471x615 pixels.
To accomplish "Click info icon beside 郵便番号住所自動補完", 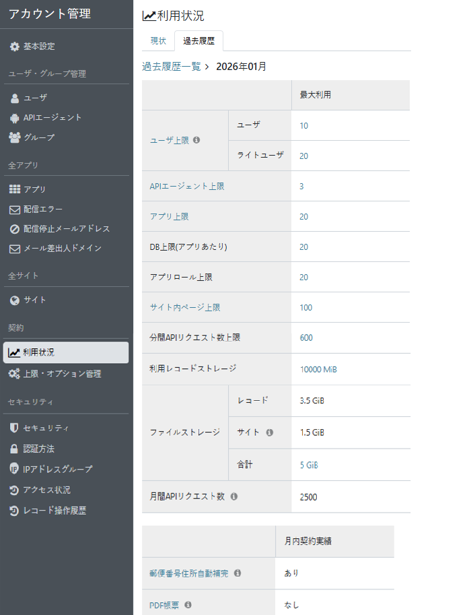I will tap(237, 573).
